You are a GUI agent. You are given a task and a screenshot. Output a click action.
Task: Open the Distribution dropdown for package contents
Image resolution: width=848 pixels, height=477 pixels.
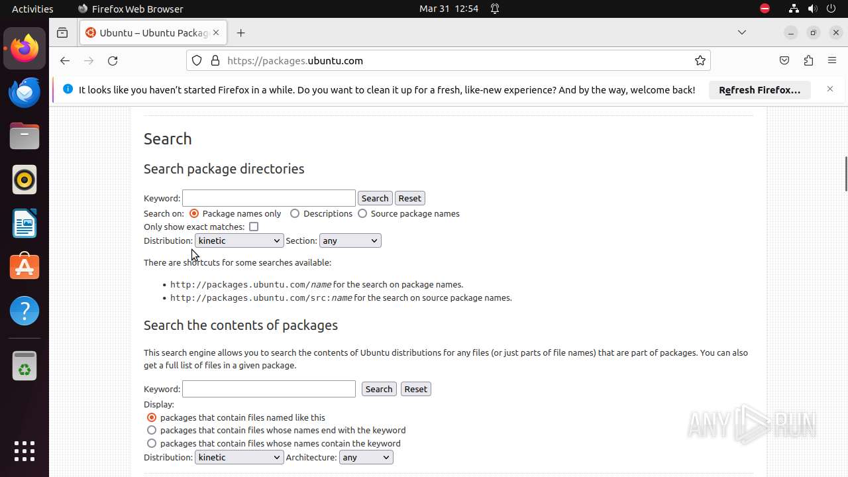click(x=239, y=457)
